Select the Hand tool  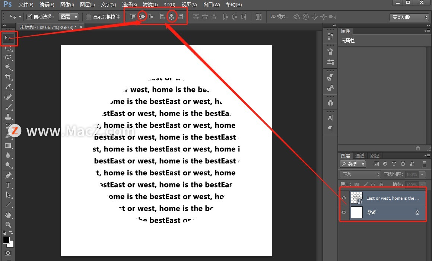coord(8,215)
